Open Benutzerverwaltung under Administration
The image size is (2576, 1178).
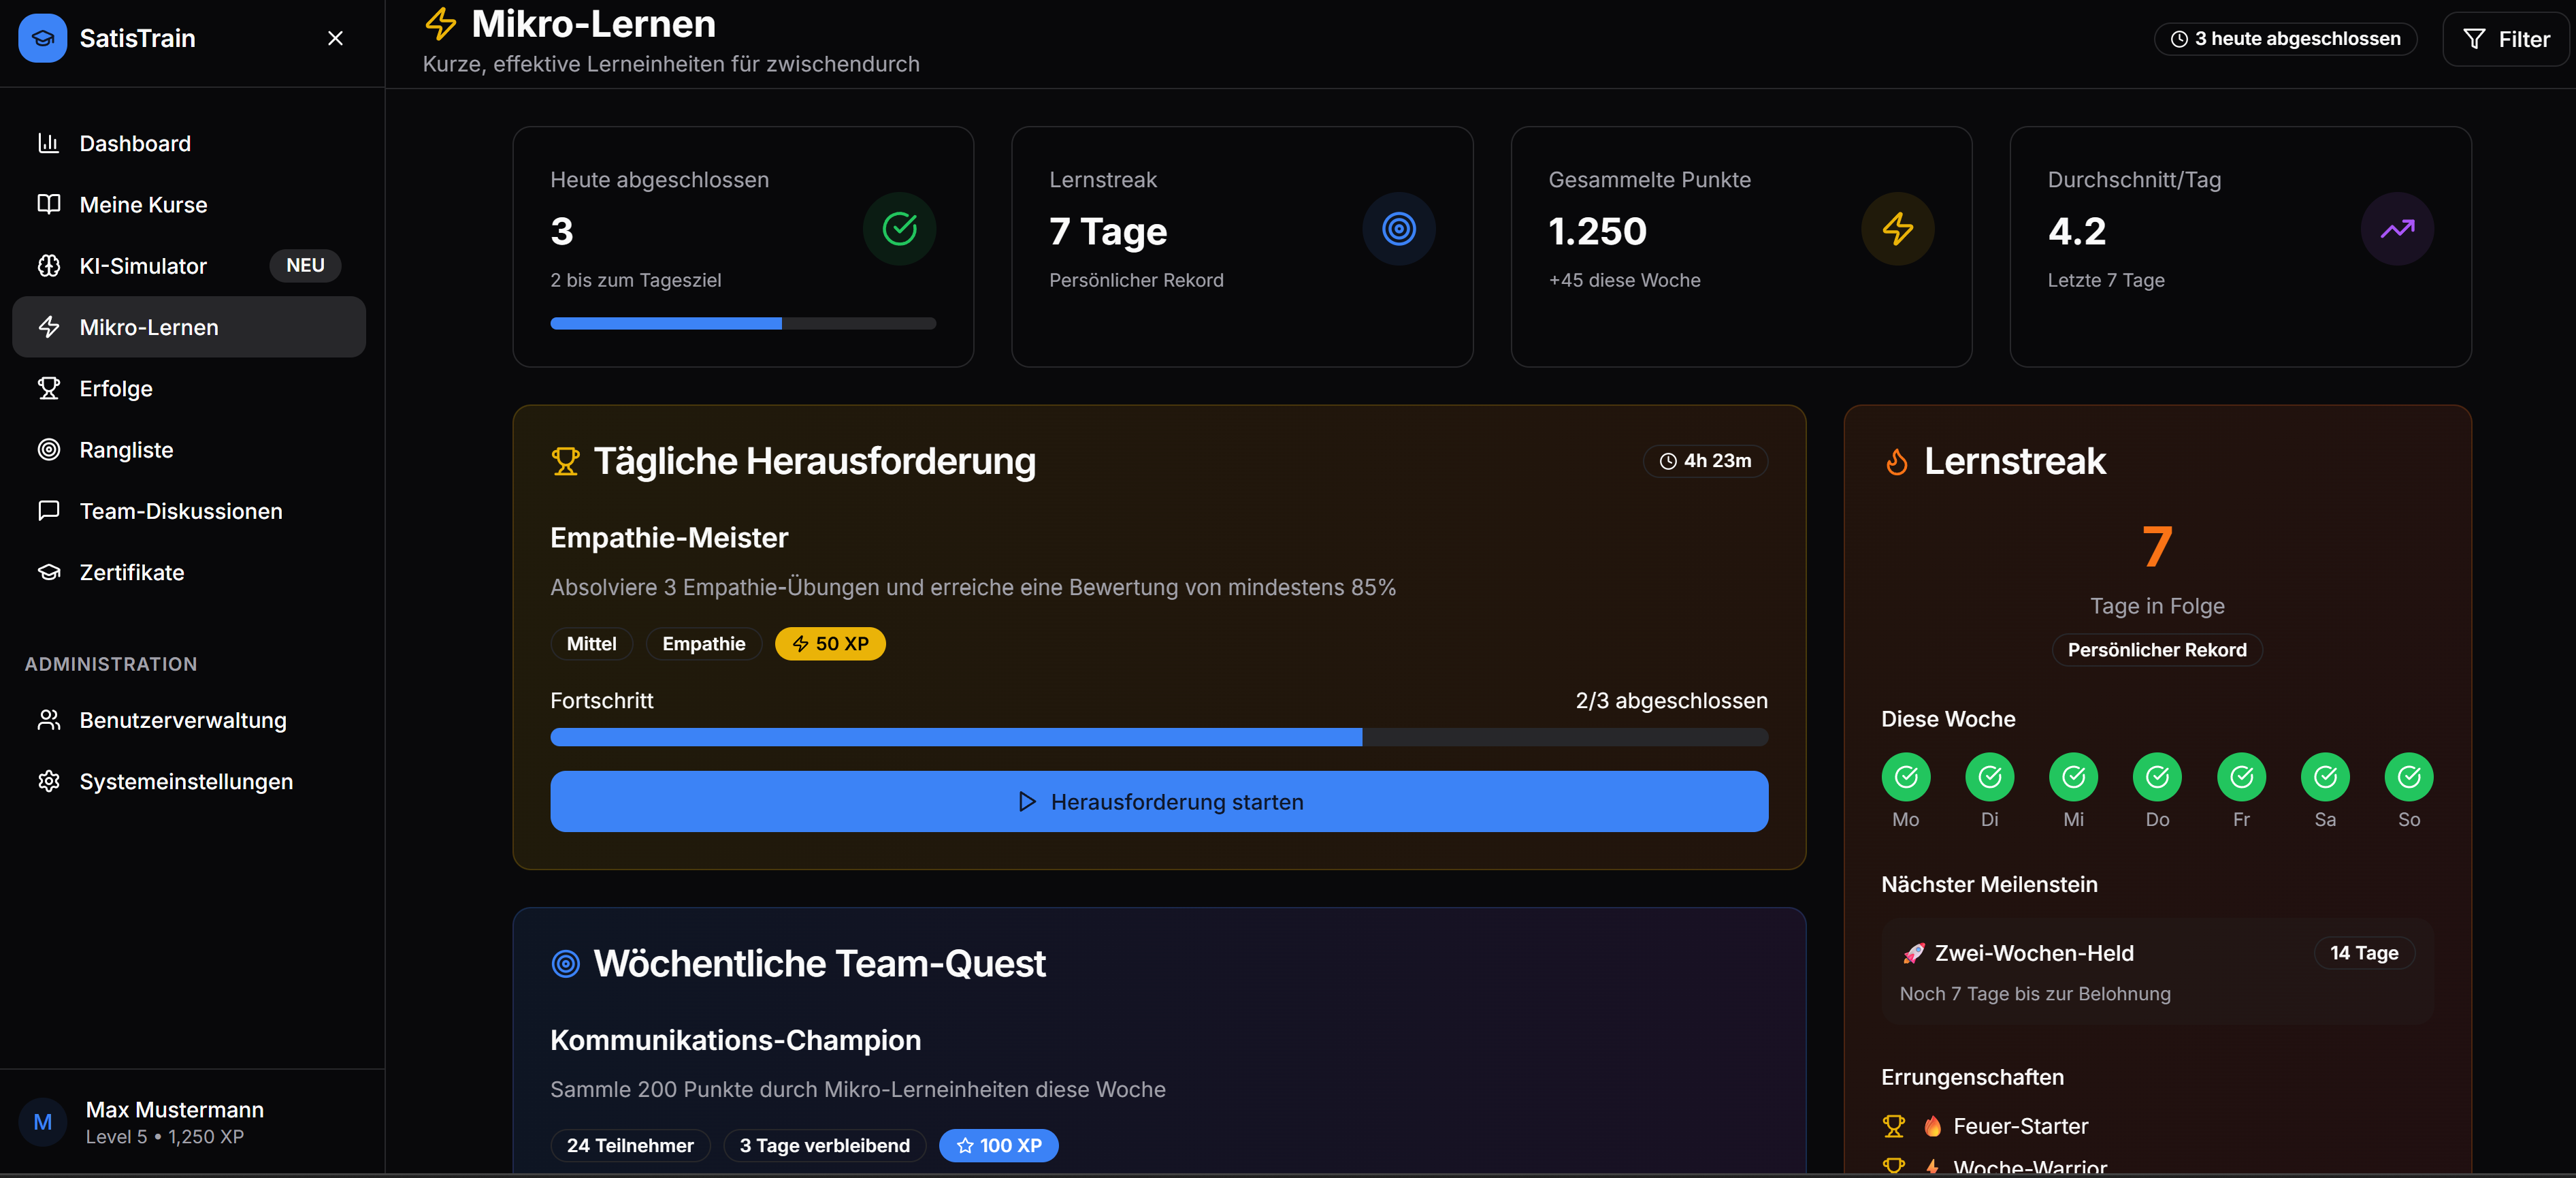[x=189, y=720]
